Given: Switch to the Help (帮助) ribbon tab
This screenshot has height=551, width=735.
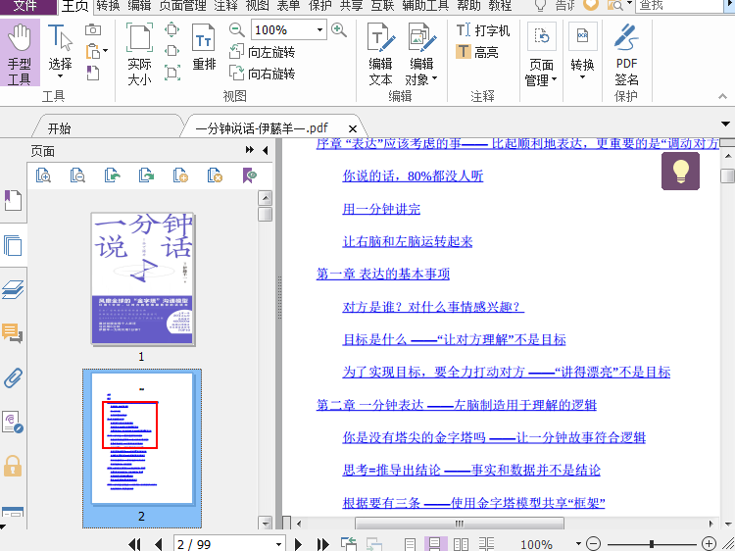Looking at the screenshot, I should tap(468, 6).
